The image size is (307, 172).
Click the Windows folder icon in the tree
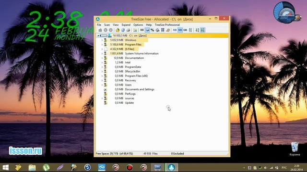[106, 40]
